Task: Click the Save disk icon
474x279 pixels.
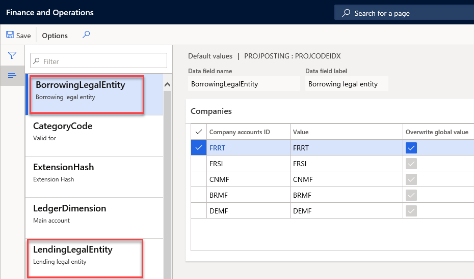Action: tap(10, 36)
